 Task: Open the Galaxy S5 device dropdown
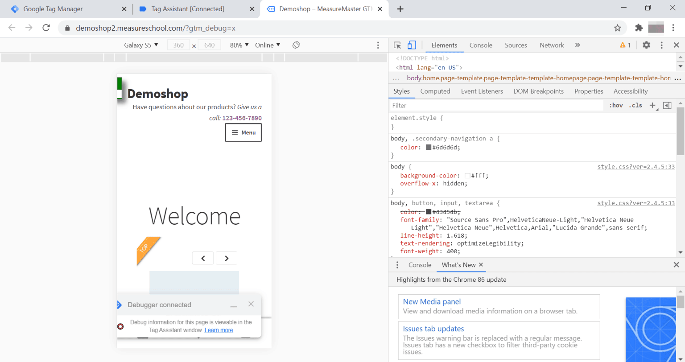pyautogui.click(x=141, y=45)
